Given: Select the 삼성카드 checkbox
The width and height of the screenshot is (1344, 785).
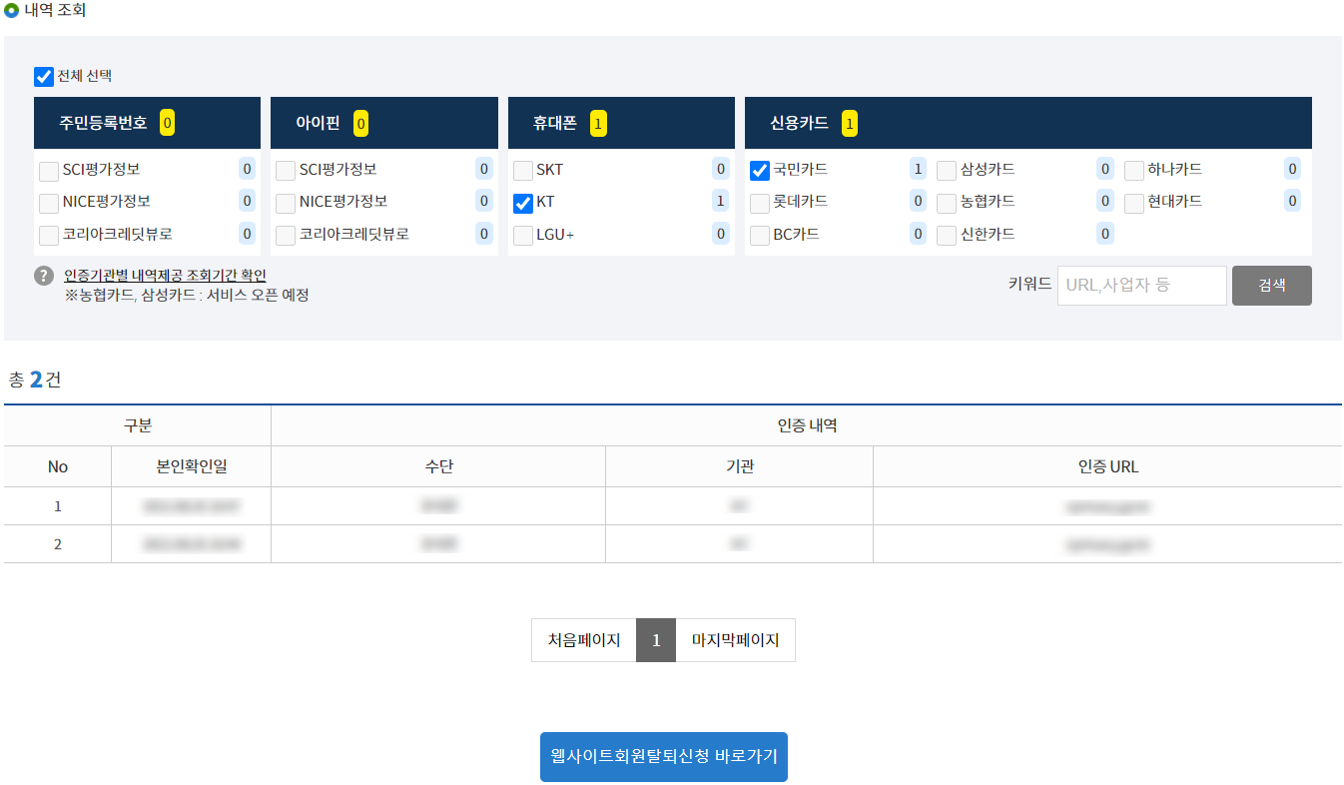Looking at the screenshot, I should [947, 171].
